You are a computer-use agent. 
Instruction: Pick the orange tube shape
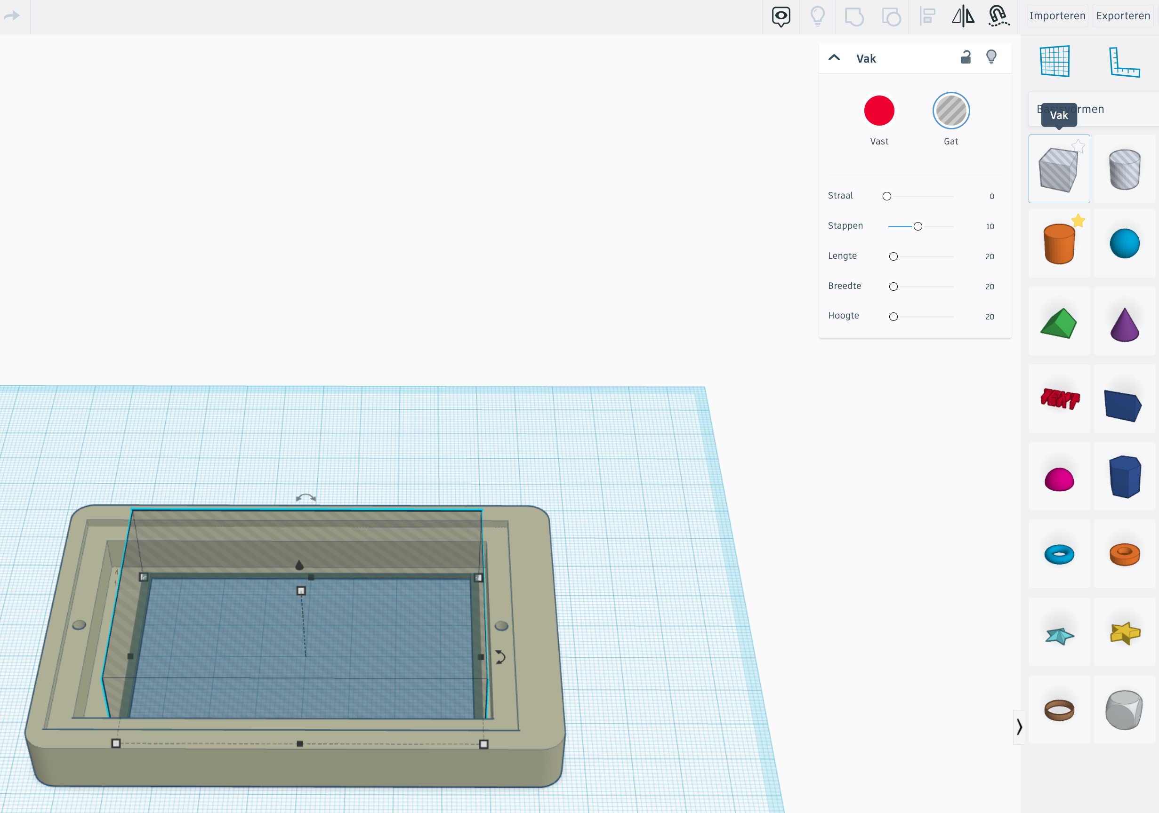pos(1124,554)
